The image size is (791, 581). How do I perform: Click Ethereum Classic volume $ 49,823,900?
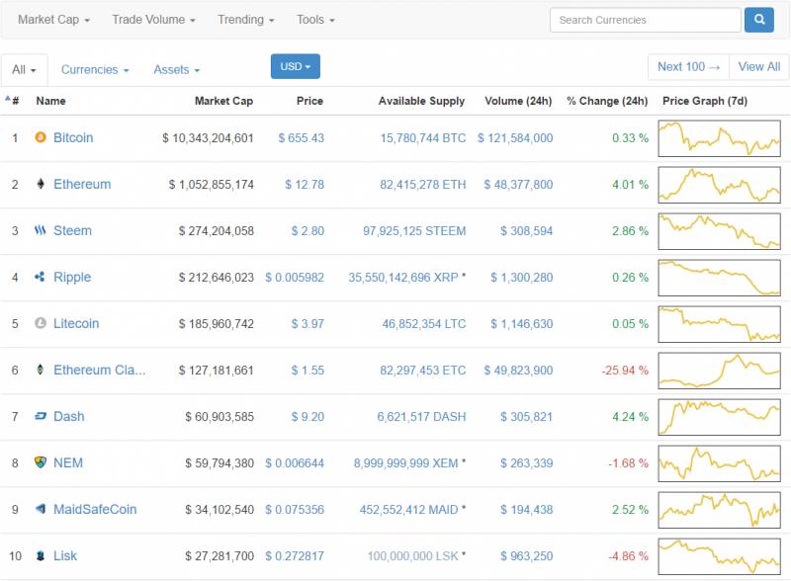[518, 370]
